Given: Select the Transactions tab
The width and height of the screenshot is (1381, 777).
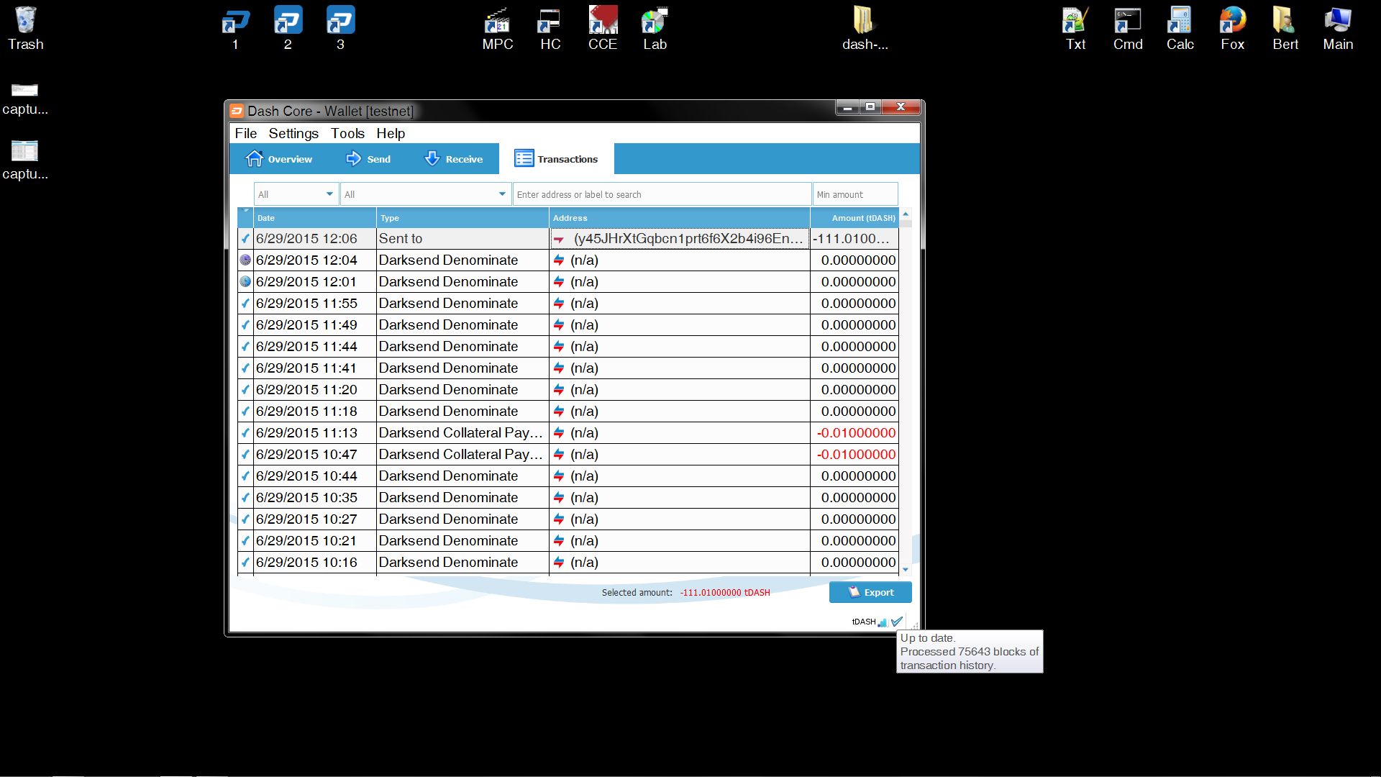Looking at the screenshot, I should (556, 159).
